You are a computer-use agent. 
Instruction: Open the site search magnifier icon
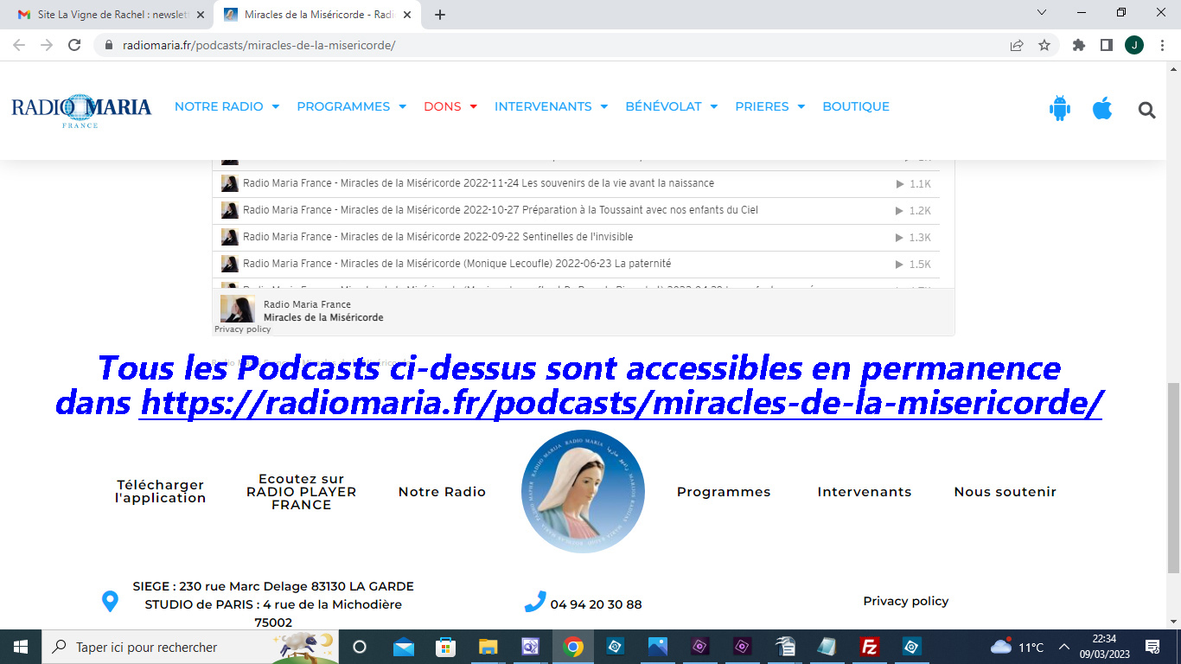[1147, 110]
